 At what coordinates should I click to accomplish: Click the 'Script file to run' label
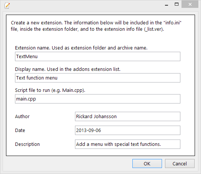[x=50, y=90]
